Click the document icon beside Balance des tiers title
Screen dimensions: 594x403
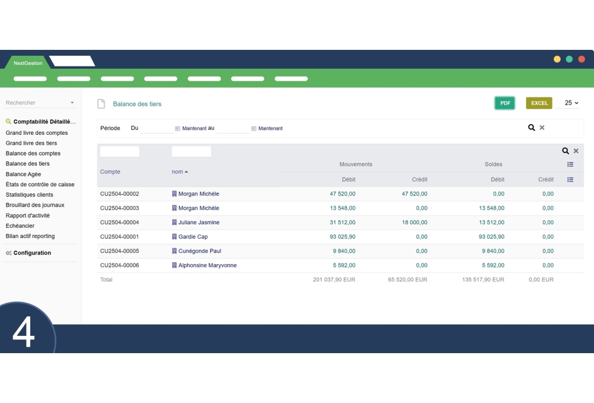coord(101,103)
